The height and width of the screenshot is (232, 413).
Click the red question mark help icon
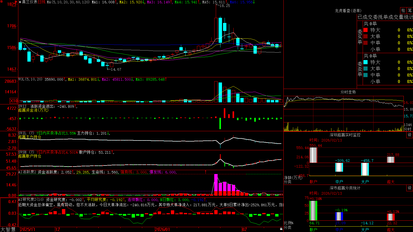pos(16,2)
